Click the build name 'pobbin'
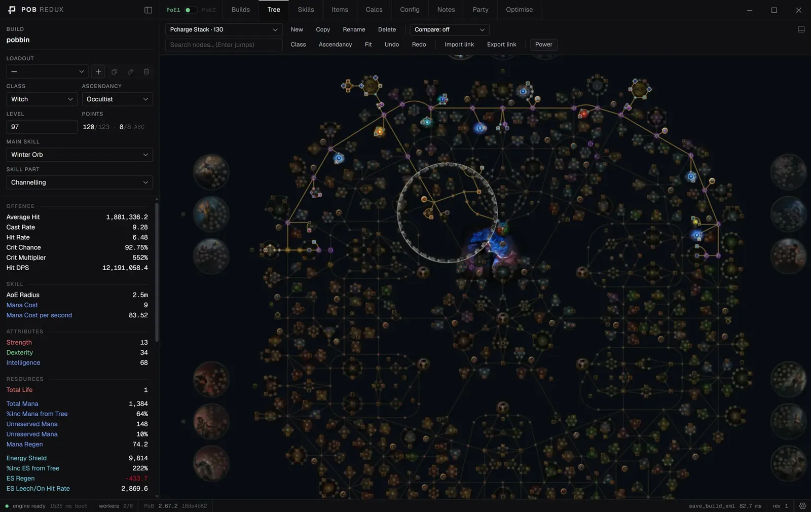The width and height of the screenshot is (811, 512). tap(18, 40)
